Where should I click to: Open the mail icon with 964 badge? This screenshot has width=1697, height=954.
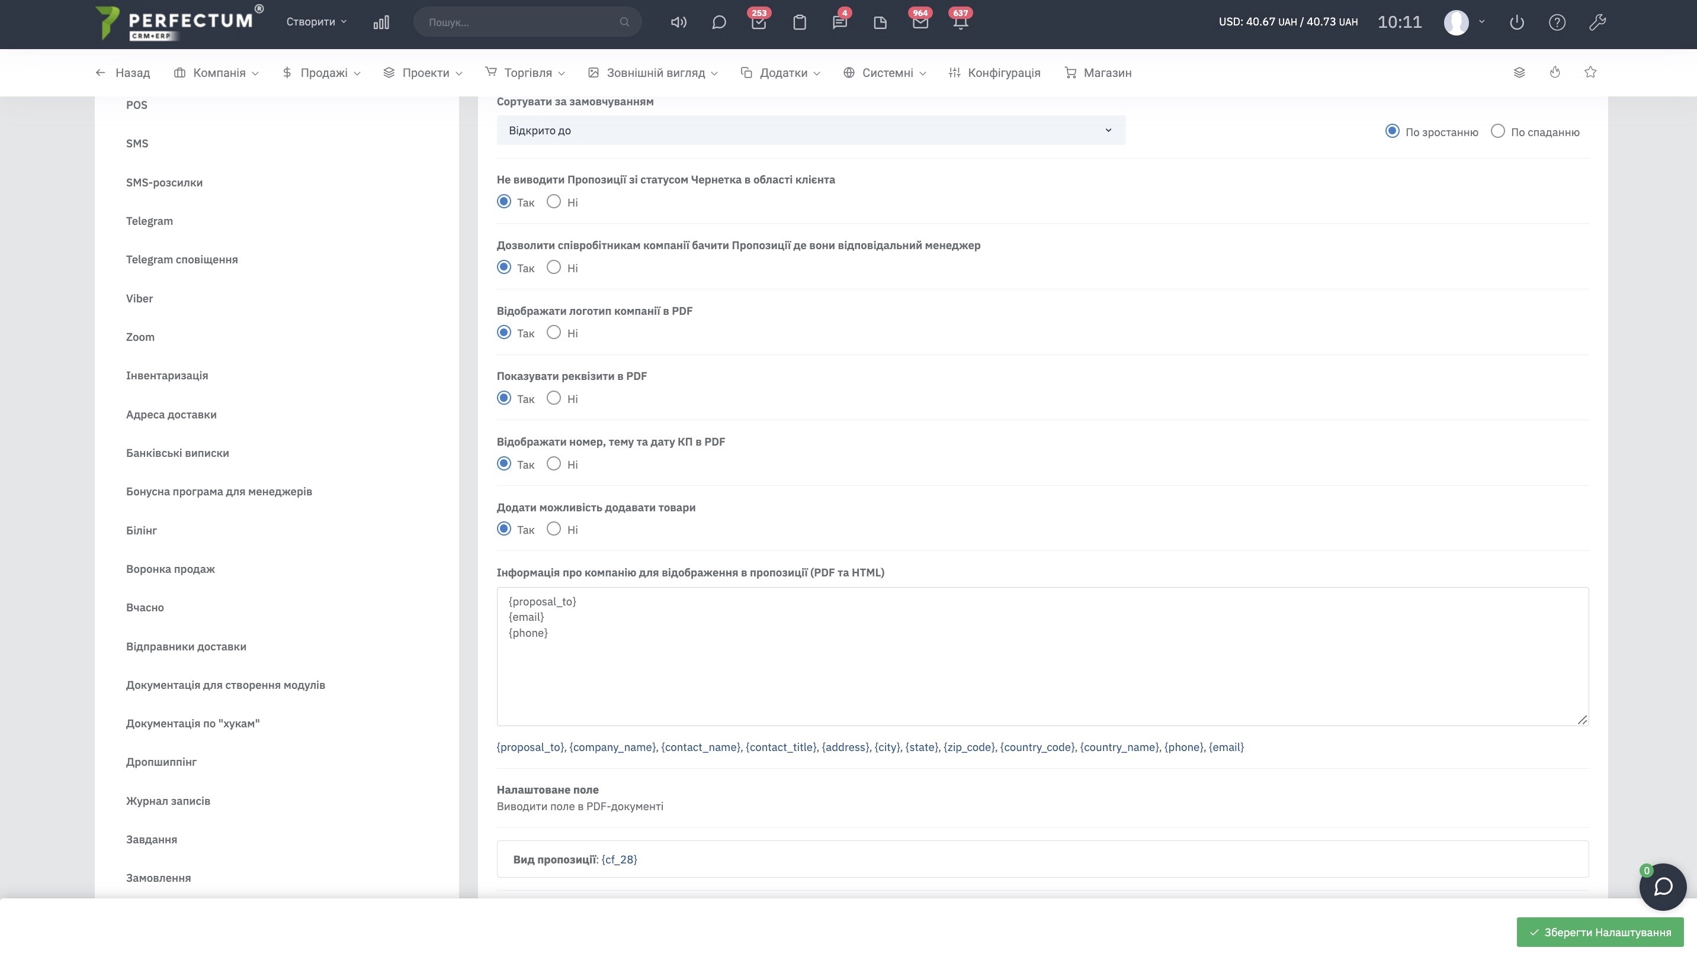tap(920, 22)
